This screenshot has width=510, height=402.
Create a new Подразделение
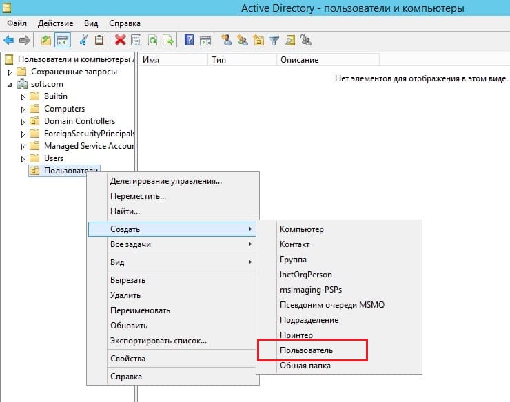339,320
